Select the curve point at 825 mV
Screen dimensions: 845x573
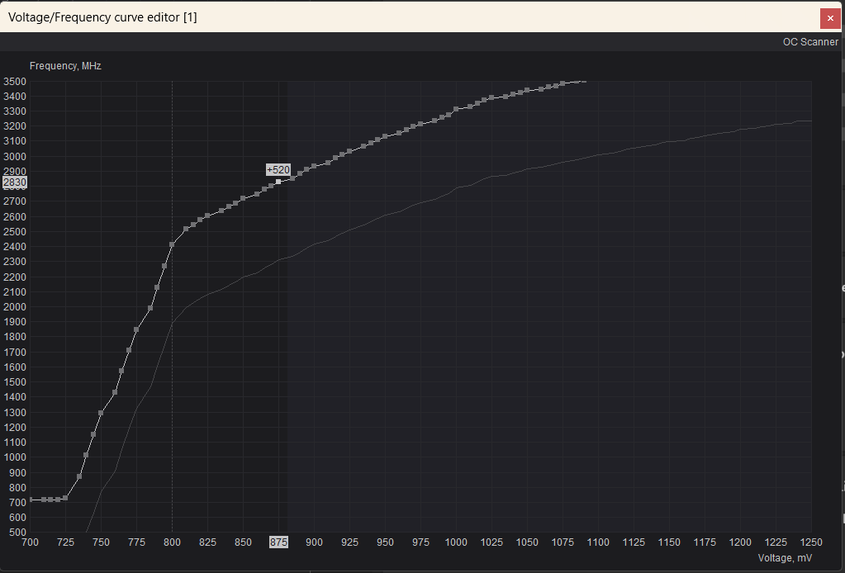pyautogui.click(x=207, y=215)
